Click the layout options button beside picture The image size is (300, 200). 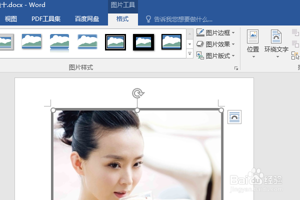click(234, 117)
